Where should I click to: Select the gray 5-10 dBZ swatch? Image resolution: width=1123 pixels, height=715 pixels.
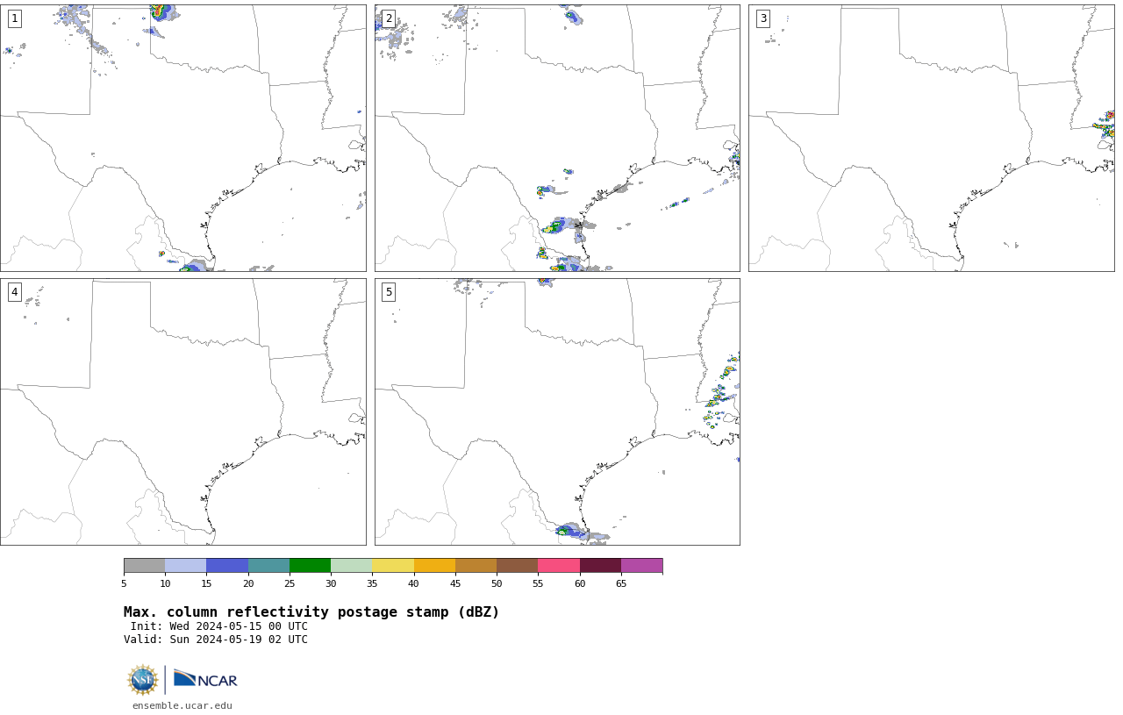tap(144, 565)
